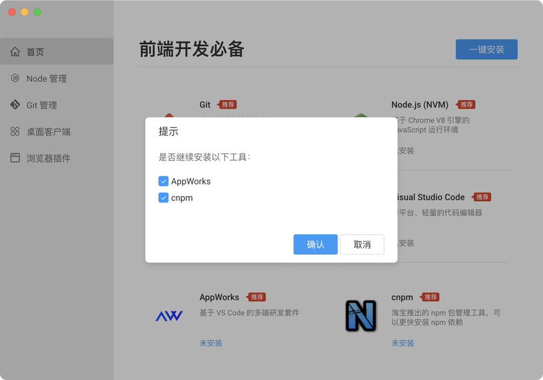Click the yellow macOS minimize button
The image size is (543, 380).
coord(25,12)
